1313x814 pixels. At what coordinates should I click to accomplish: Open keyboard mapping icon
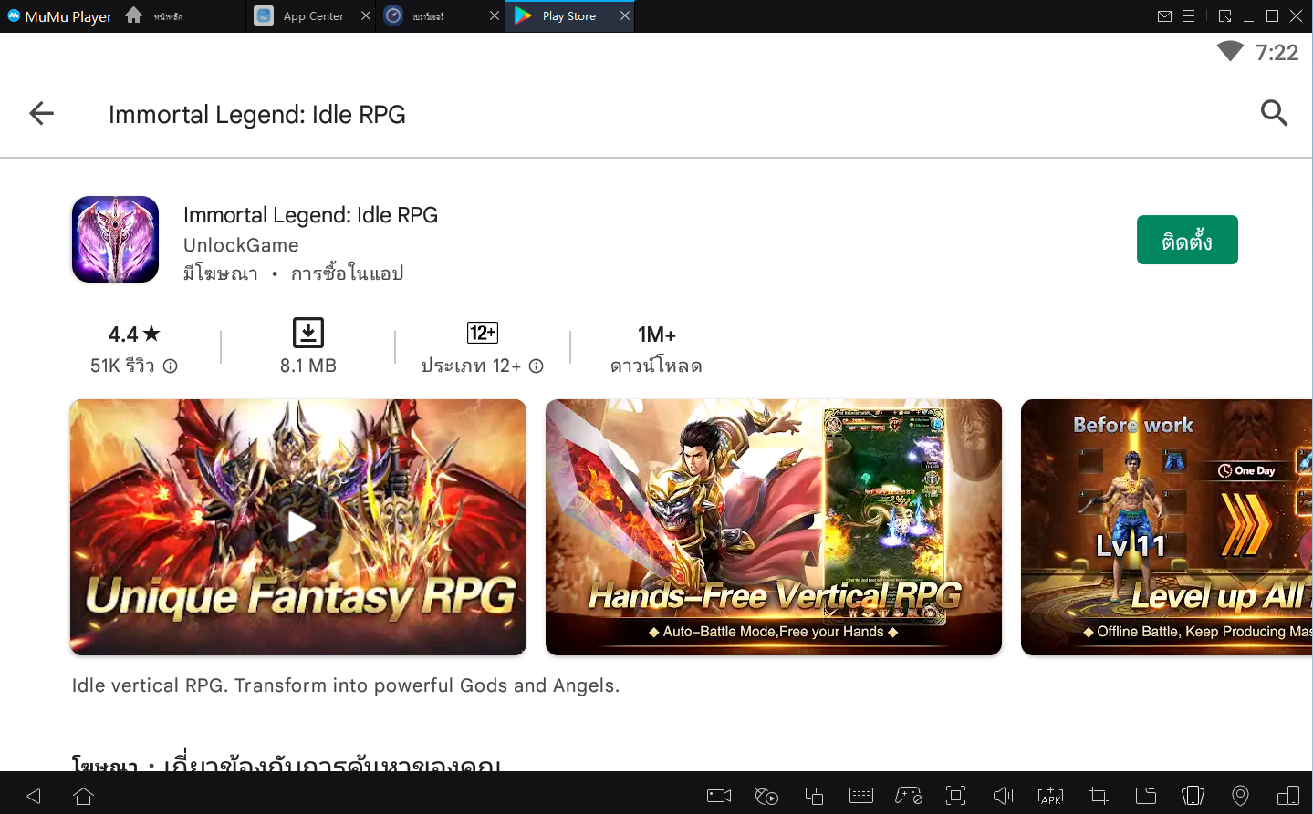point(861,796)
